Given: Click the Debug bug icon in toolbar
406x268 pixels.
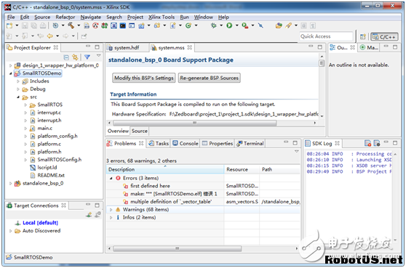Looking at the screenshot, I should (x=214, y=25).
